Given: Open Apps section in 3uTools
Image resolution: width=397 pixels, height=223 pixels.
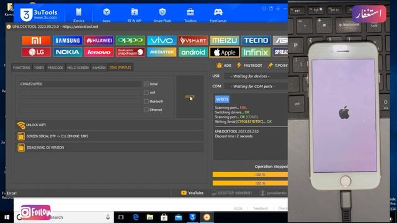Looking at the screenshot, I should pyautogui.click(x=107, y=15).
